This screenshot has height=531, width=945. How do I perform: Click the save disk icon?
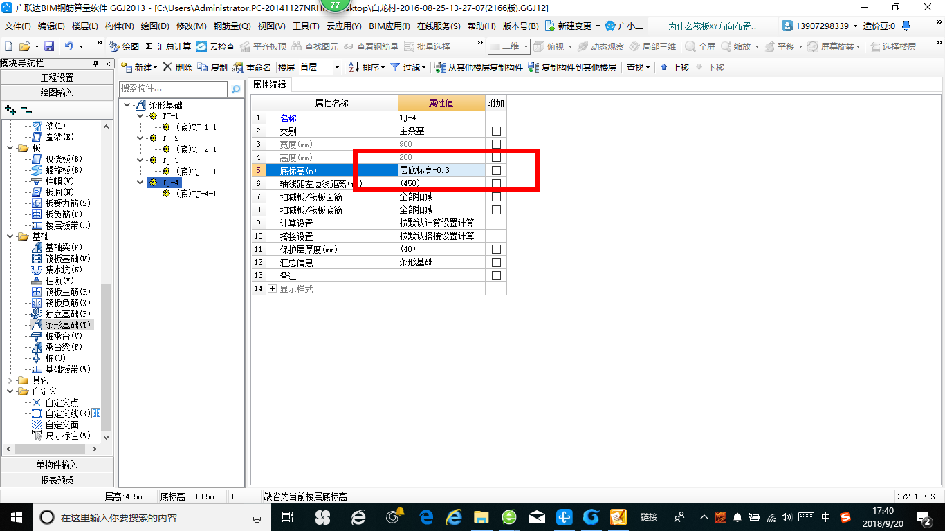point(49,46)
